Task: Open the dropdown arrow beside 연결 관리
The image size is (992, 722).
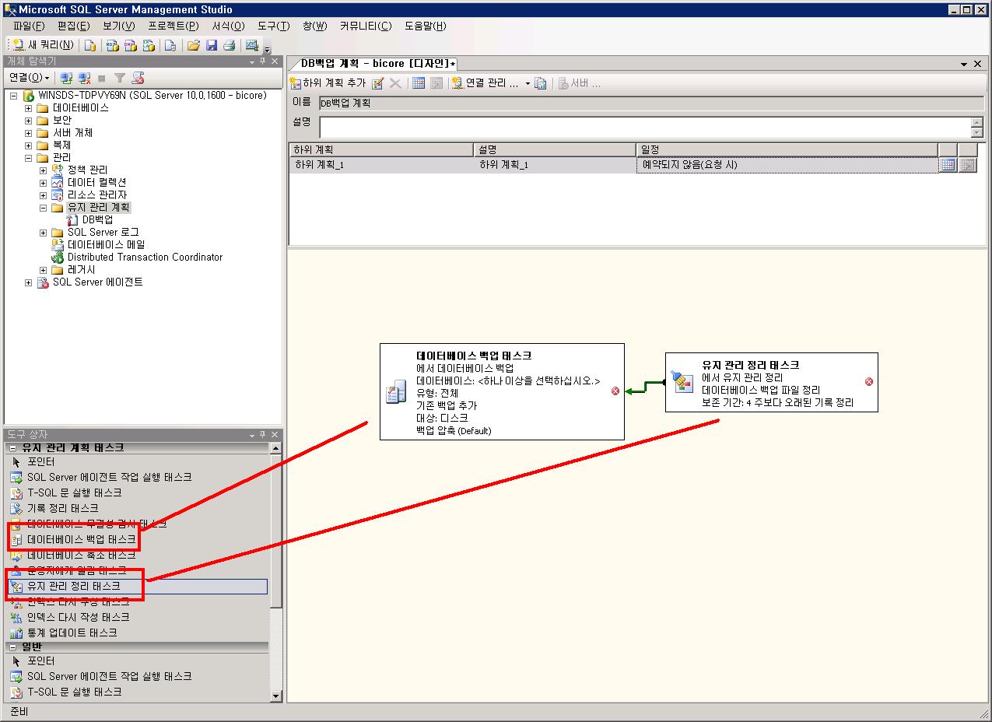Action: (x=528, y=83)
